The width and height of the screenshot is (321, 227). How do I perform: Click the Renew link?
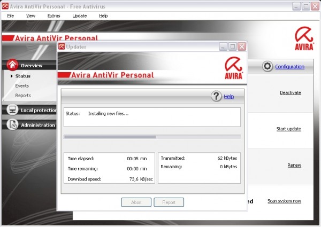(294, 165)
